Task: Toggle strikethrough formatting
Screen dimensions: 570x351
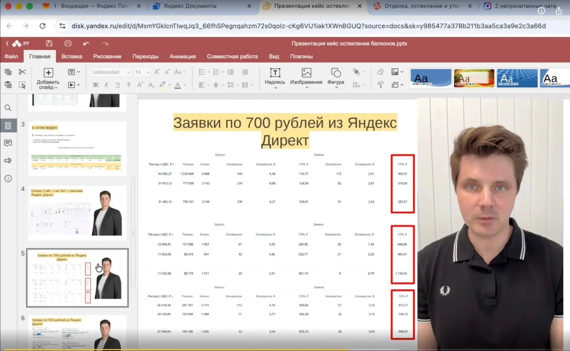Action: click(129, 85)
